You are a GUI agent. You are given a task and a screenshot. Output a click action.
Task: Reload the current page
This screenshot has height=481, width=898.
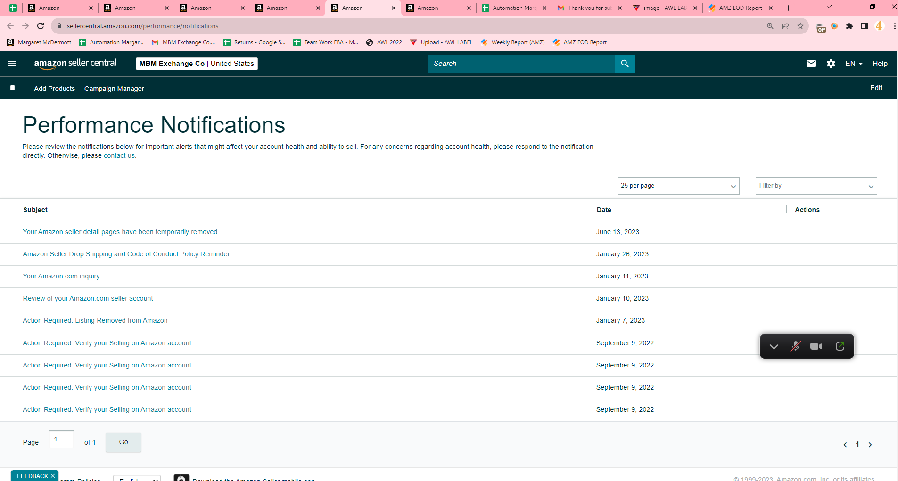coord(41,26)
